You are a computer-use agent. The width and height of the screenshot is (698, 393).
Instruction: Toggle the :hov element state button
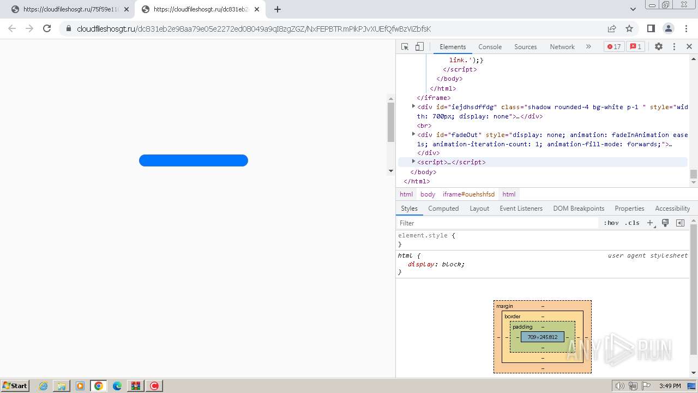pyautogui.click(x=611, y=223)
